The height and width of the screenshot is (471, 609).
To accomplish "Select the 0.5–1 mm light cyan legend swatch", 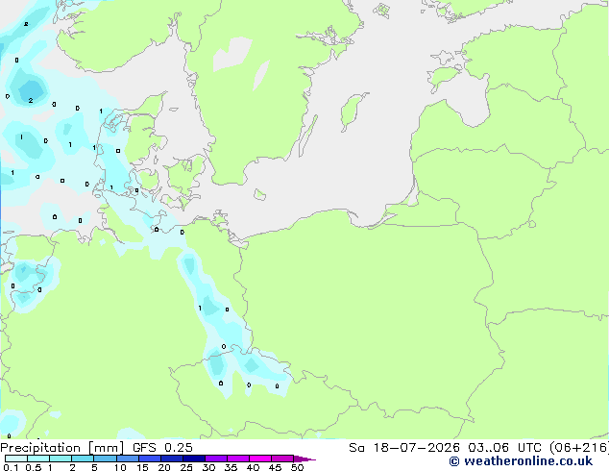I will click(38, 459).
